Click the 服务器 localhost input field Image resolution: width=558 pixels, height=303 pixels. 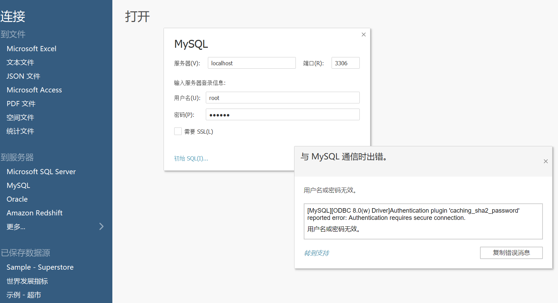252,63
